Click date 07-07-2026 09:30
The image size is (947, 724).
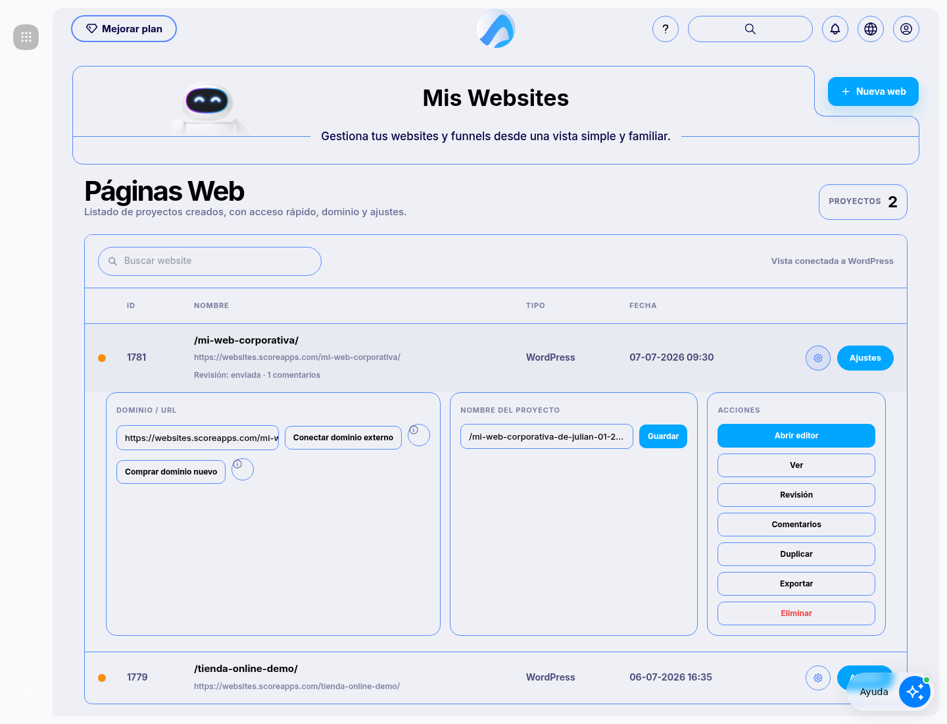(x=671, y=357)
